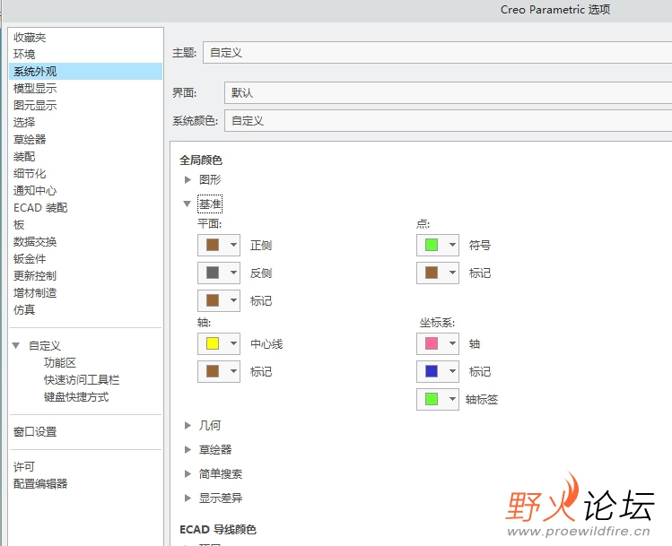Open the 模型显示 category
The image size is (672, 546).
click(35, 89)
